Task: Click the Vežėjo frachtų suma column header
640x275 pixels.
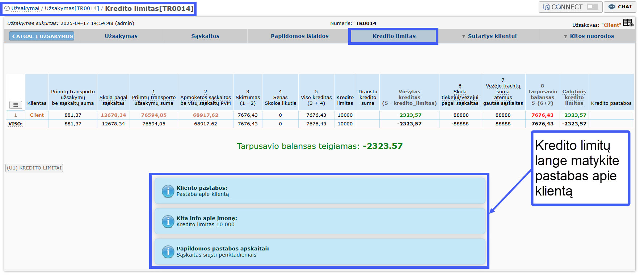Action: pos(503,92)
